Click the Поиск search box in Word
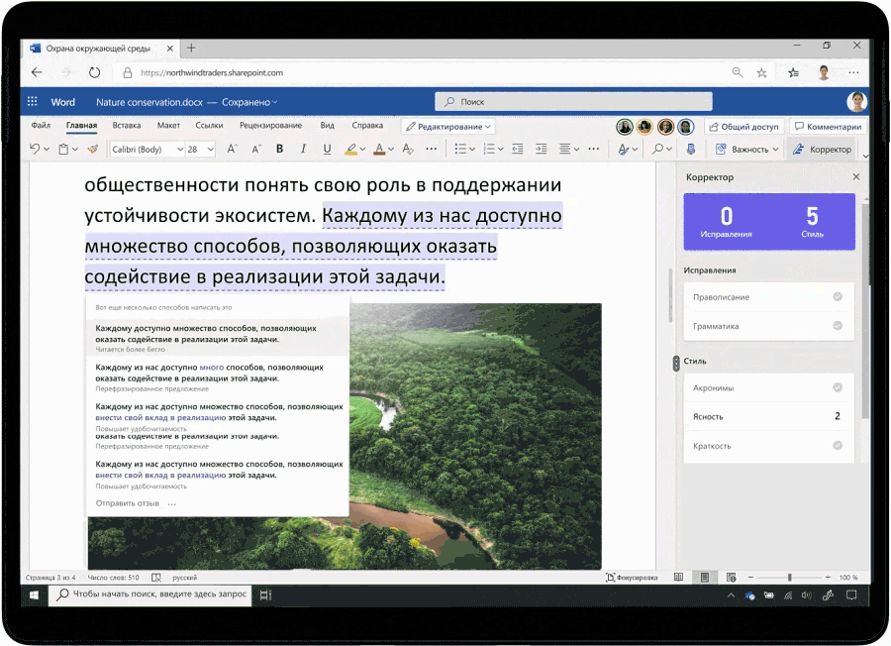The image size is (891, 646). click(x=574, y=101)
